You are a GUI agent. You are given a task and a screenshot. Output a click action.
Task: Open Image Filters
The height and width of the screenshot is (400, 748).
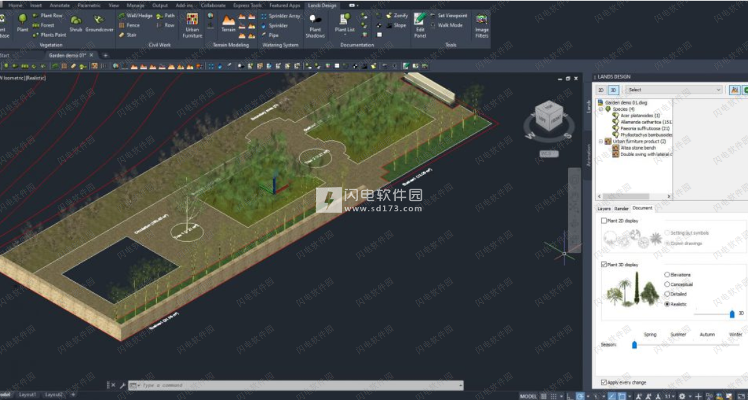point(482,26)
